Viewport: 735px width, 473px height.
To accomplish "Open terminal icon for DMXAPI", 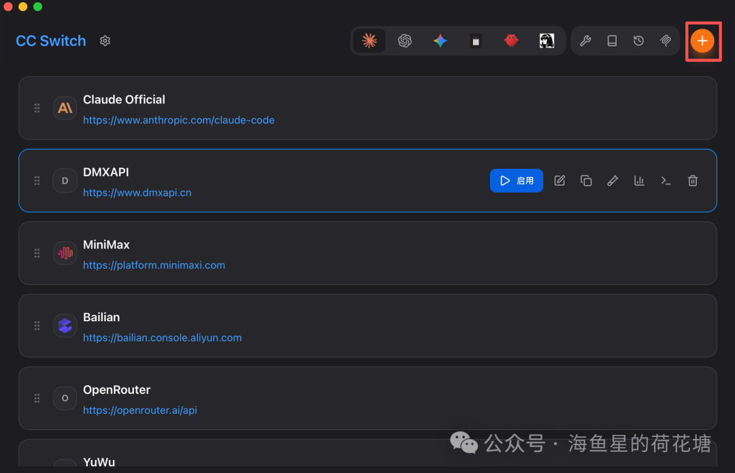I will (x=666, y=180).
